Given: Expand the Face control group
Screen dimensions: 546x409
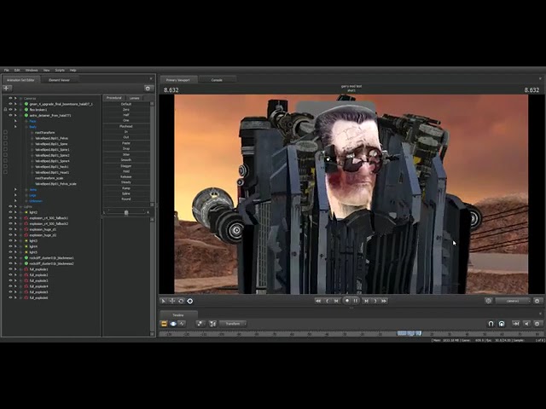Looking at the screenshot, I should tap(15, 121).
